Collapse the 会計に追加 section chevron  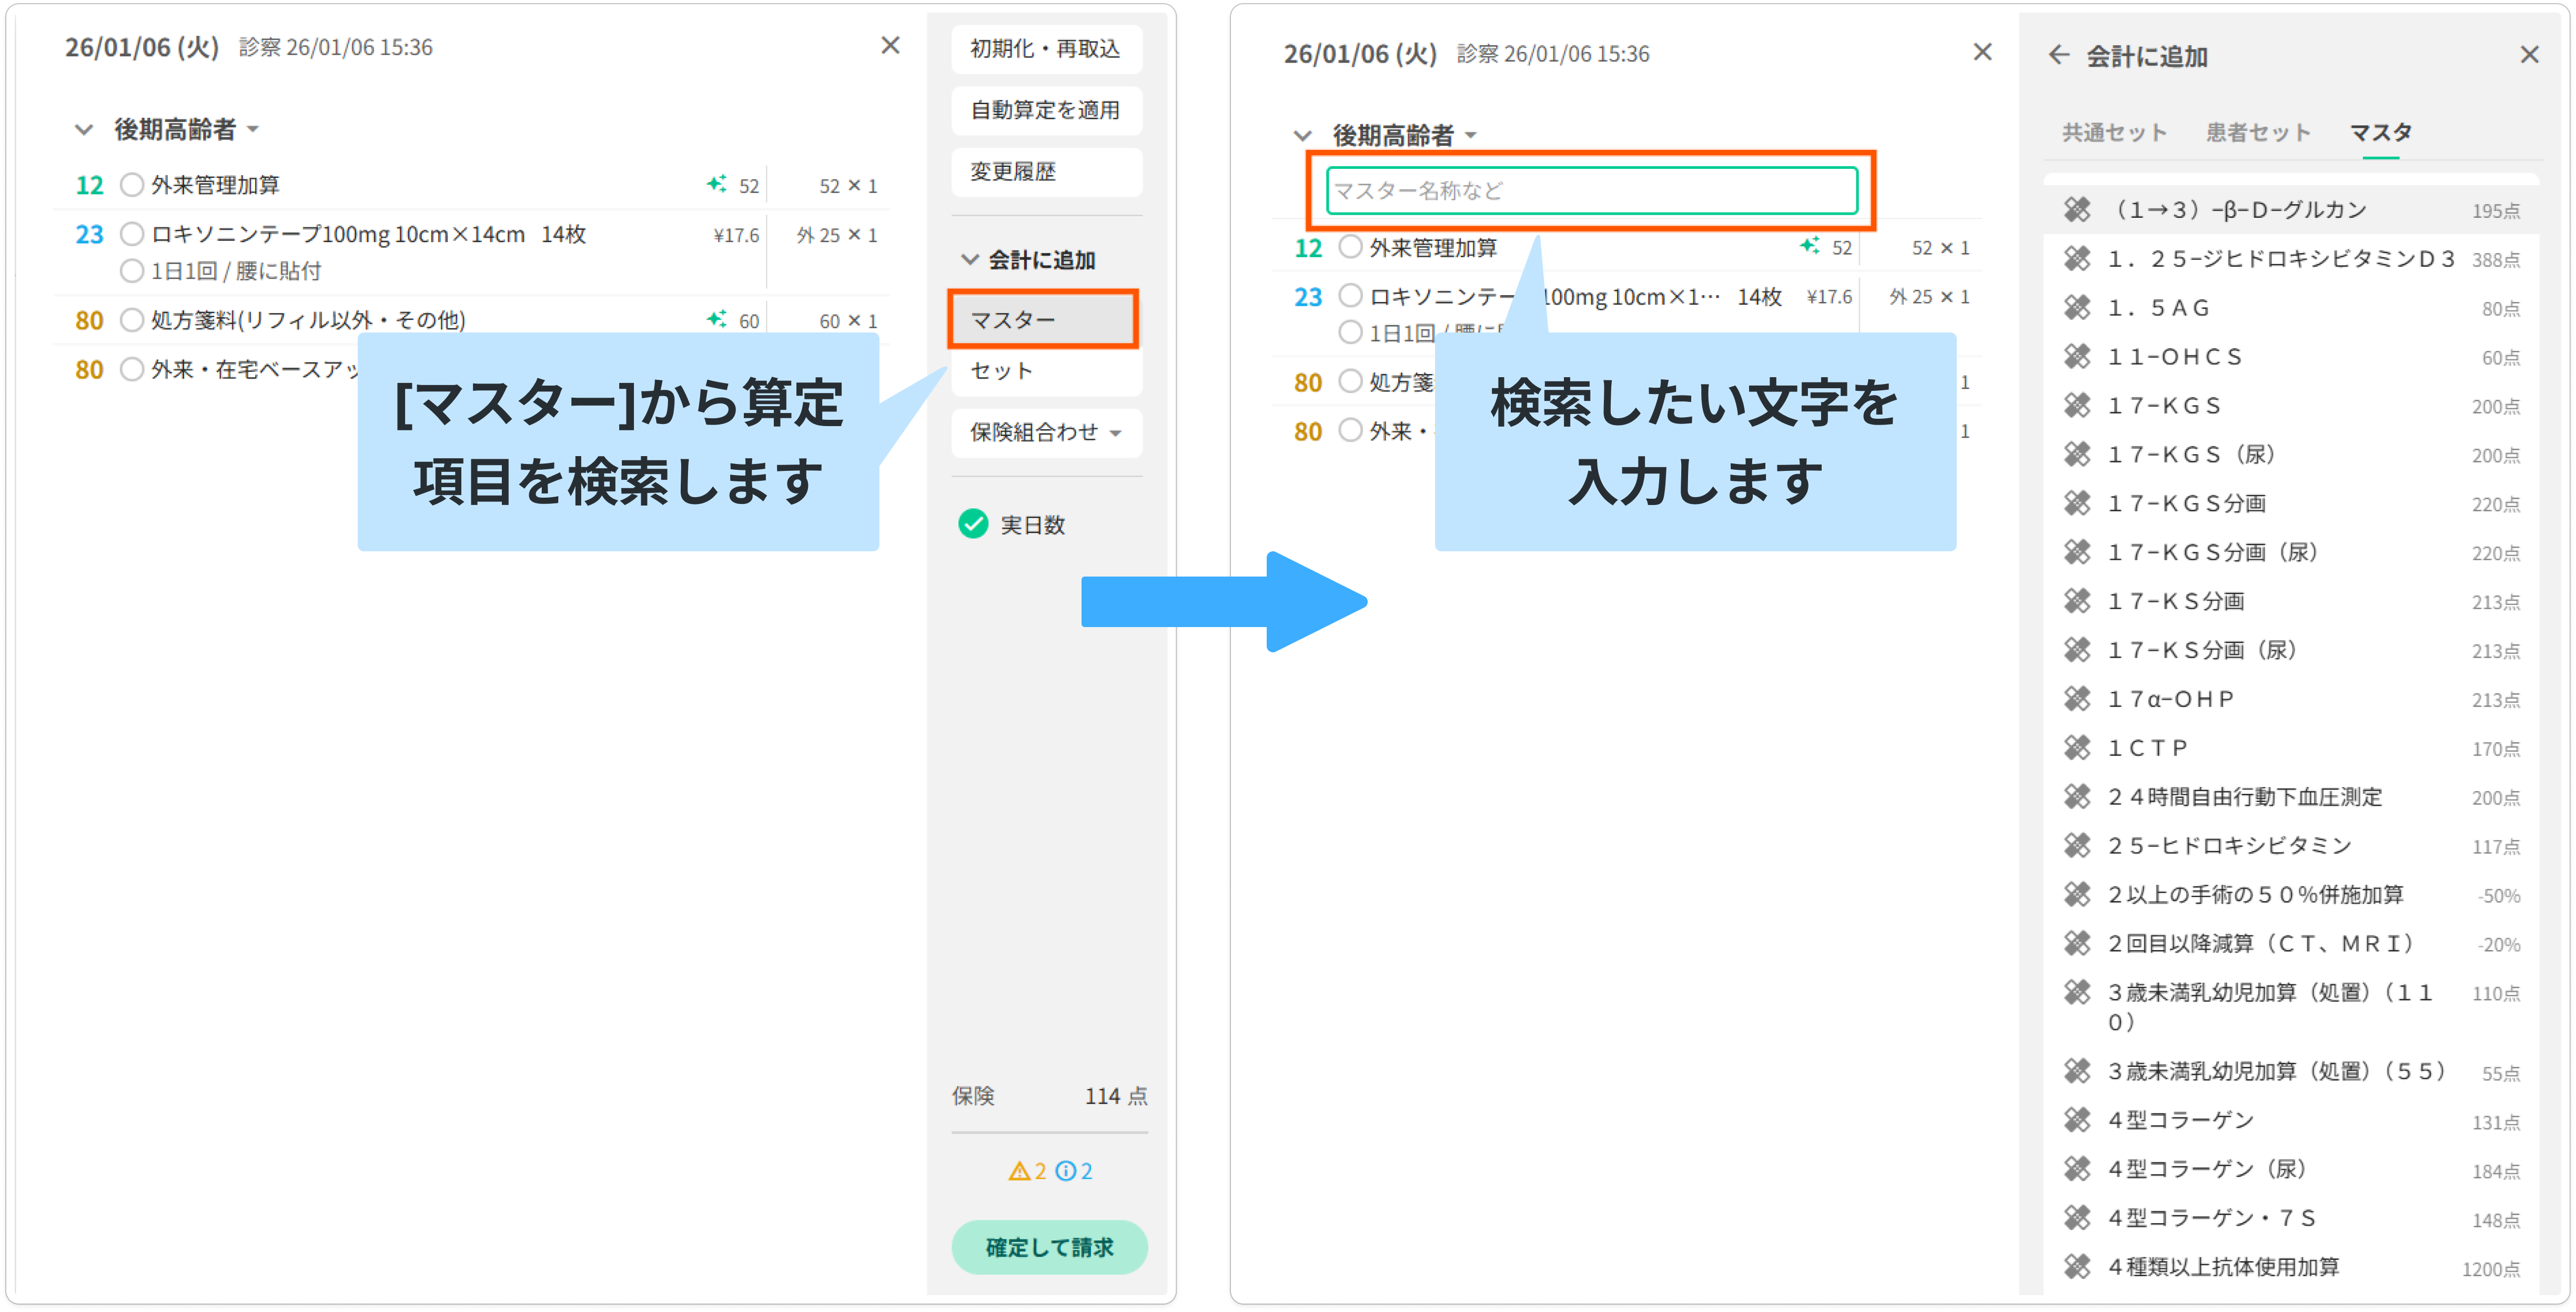point(969,260)
